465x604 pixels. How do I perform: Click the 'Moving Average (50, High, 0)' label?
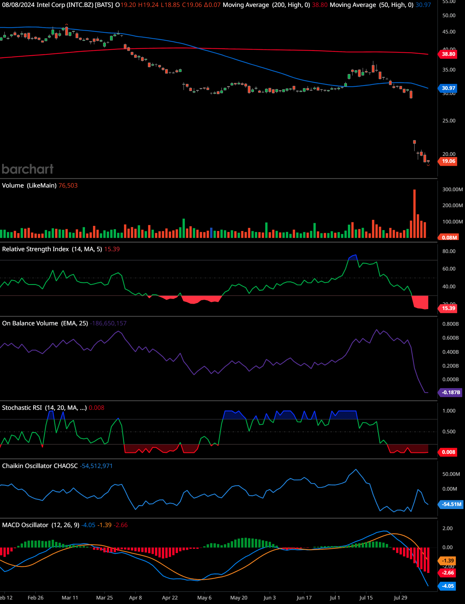coord(371,5)
